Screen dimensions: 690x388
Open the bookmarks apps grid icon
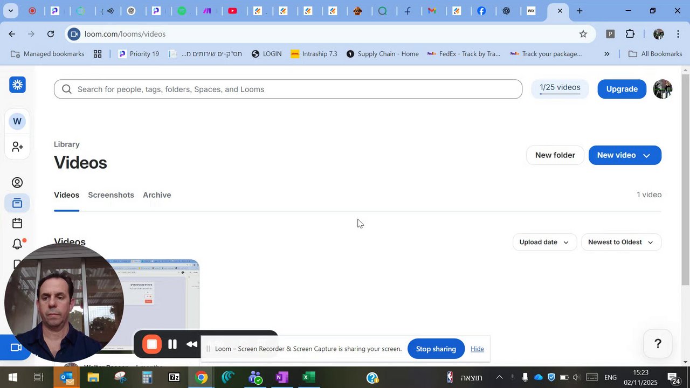(98, 54)
